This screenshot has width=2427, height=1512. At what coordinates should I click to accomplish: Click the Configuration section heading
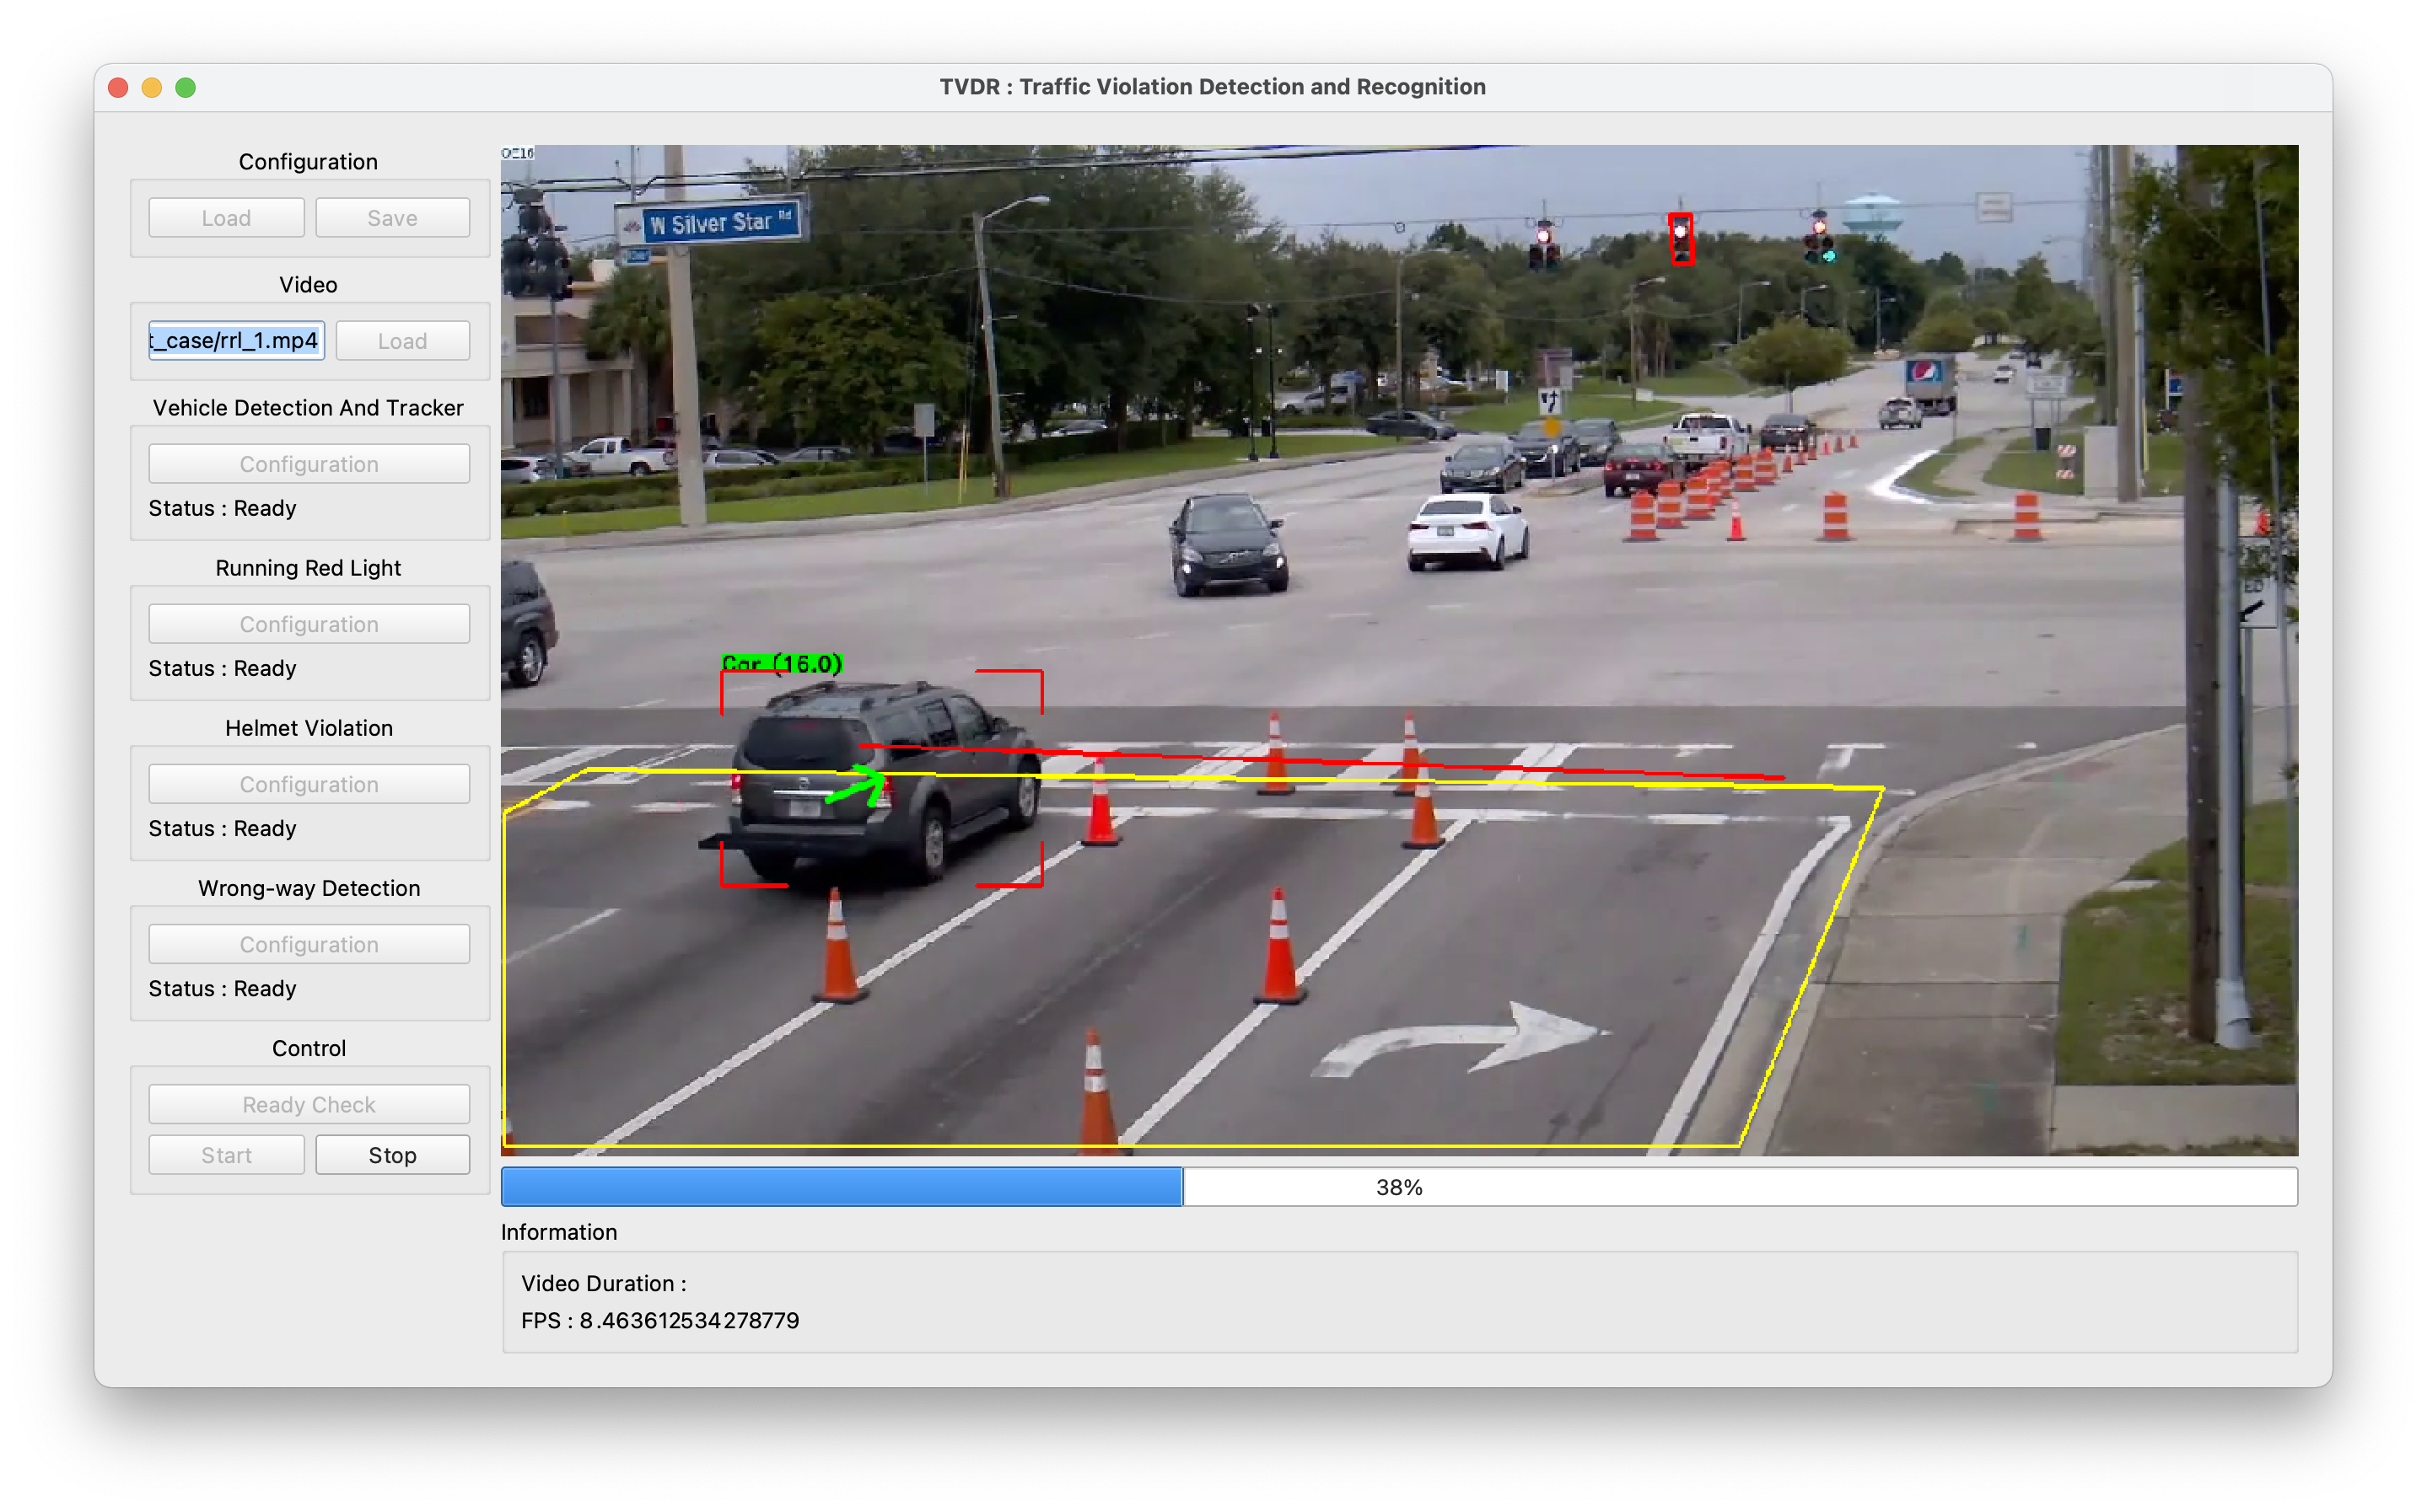308,162
